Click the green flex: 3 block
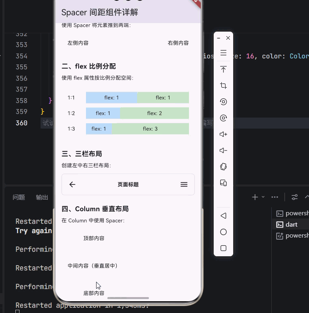Viewport: 309px width, 313px height. click(x=150, y=129)
